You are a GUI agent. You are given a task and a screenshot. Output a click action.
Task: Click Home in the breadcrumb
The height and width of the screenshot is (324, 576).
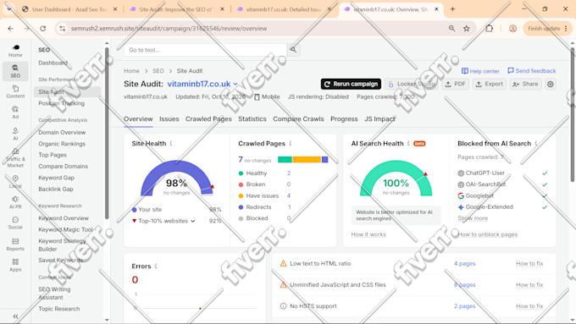[131, 71]
